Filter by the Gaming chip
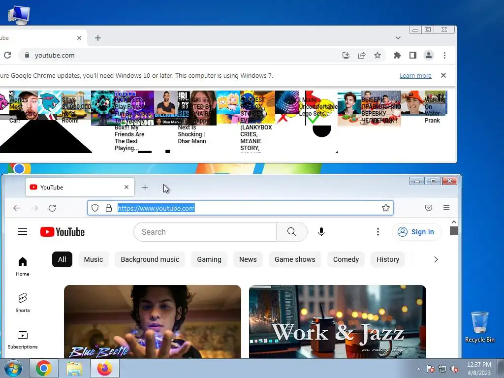Image resolution: width=504 pixels, height=378 pixels. (x=209, y=259)
